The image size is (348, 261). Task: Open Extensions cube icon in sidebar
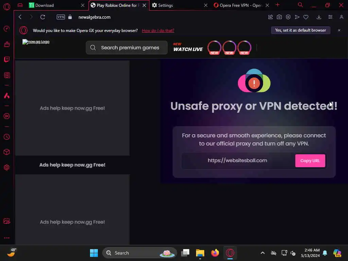click(7, 152)
